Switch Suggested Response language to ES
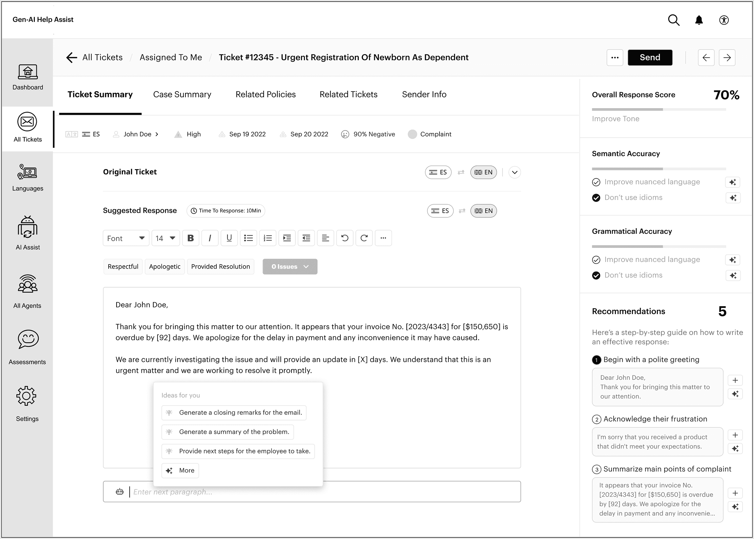The width and height of the screenshot is (754, 539). tap(440, 211)
